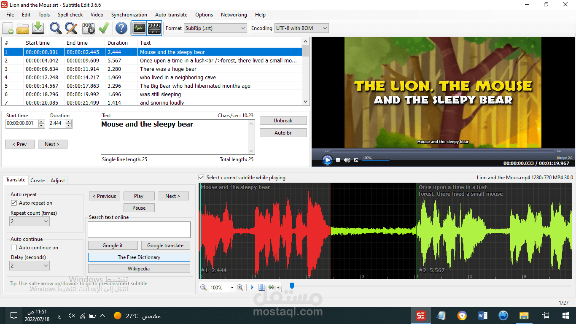Expand the Repeat count dropdown
This screenshot has width=576, height=324.
pyautogui.click(x=30, y=221)
